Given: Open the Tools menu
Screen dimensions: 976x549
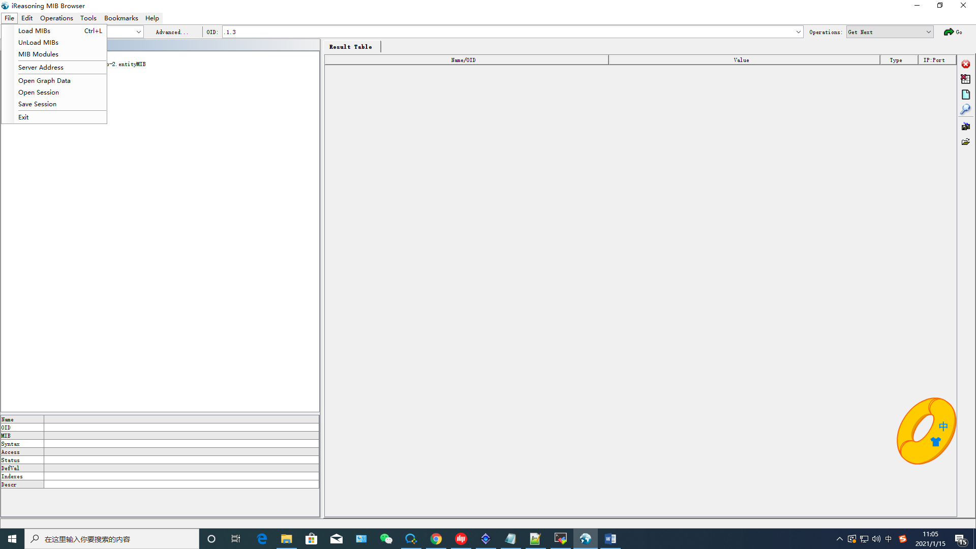Looking at the screenshot, I should (x=88, y=18).
